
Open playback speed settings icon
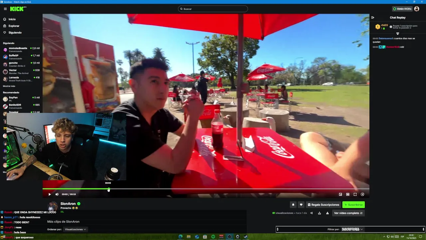362,194
